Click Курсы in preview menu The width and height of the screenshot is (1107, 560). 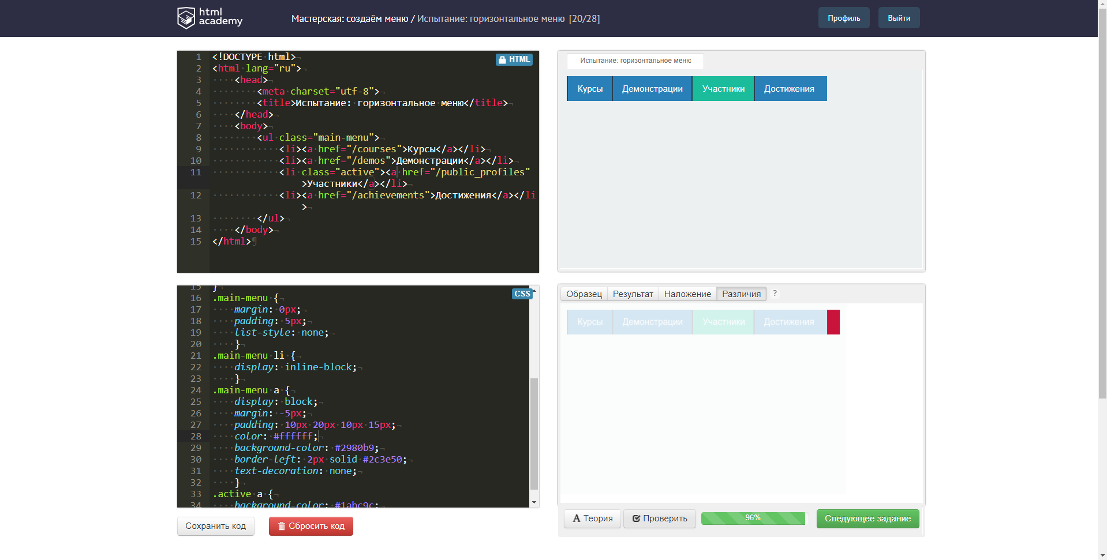pos(590,89)
